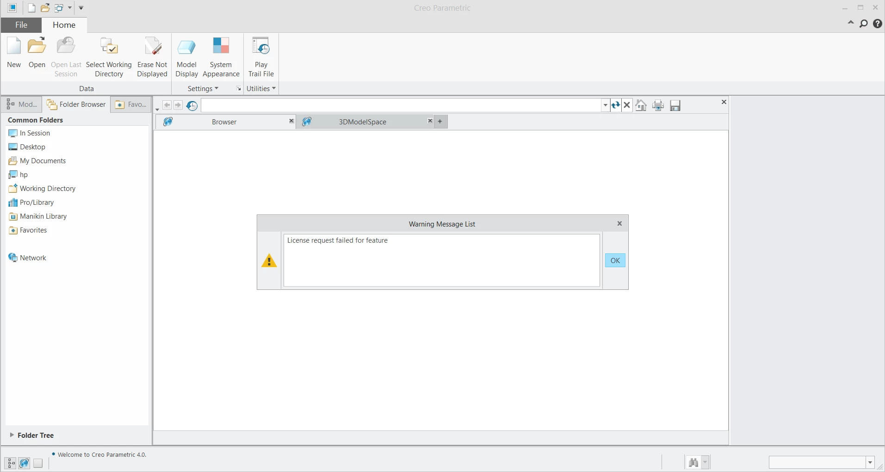Click binoculars find icon in status bar
This screenshot has width=885, height=472.
tap(693, 462)
